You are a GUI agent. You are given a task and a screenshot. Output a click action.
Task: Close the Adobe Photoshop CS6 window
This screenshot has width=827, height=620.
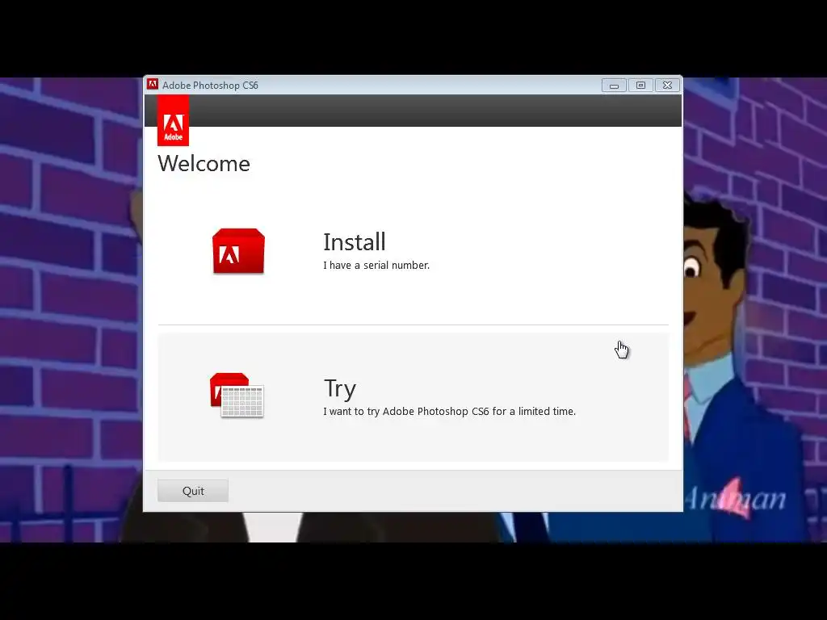(668, 86)
